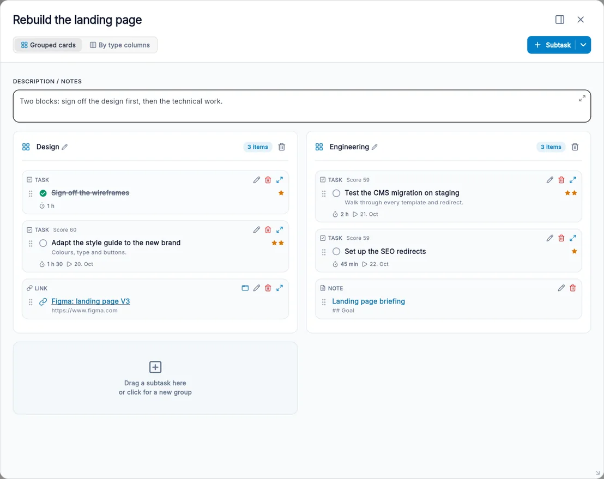Click the 45 min duration on SEO redirects

[346, 264]
